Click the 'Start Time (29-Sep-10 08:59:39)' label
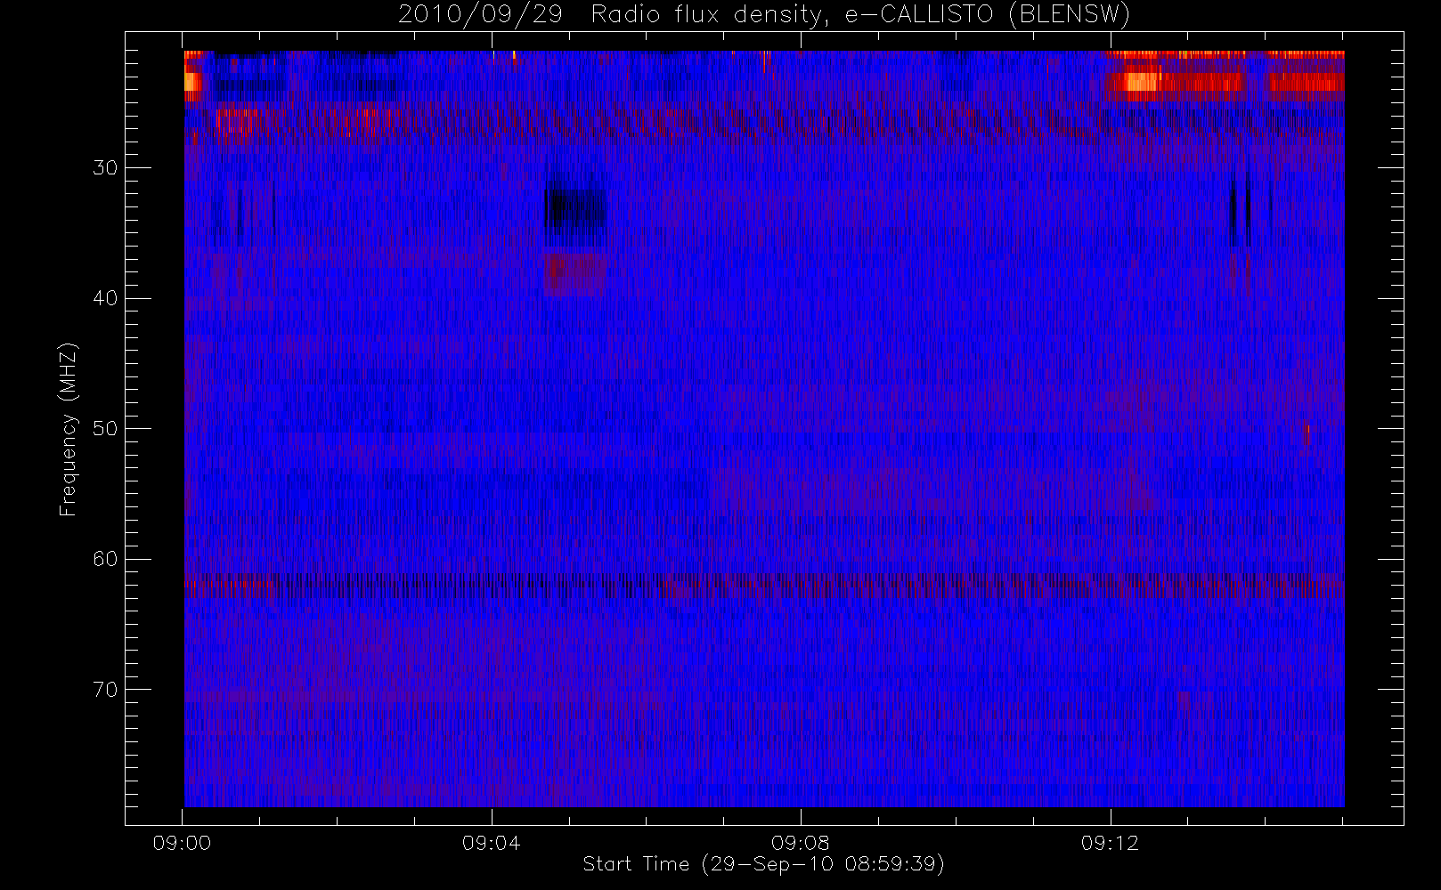Viewport: 1441px width, 890px height. click(763, 864)
